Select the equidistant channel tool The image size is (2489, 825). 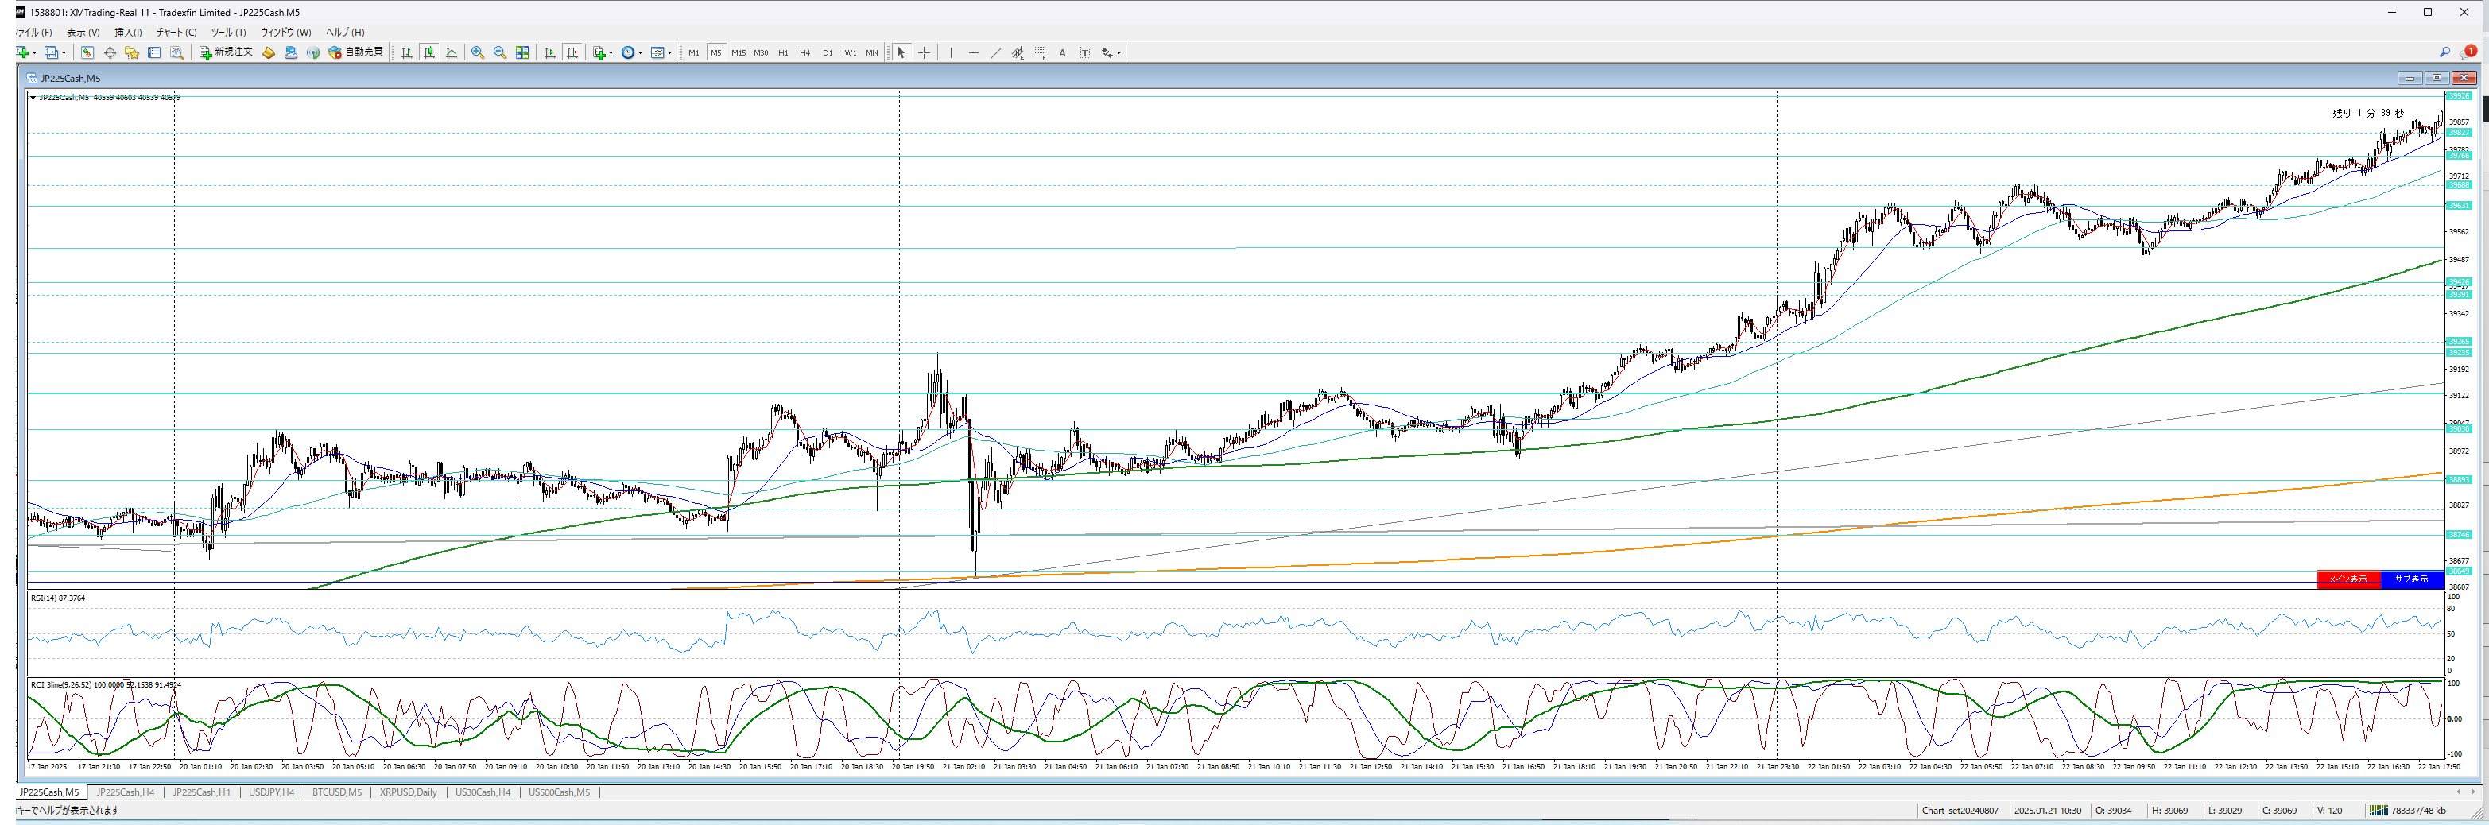[x=1018, y=52]
